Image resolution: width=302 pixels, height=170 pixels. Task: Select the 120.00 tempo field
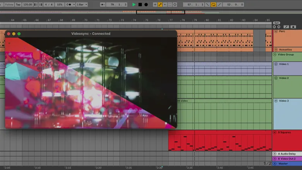(x=27, y=4)
